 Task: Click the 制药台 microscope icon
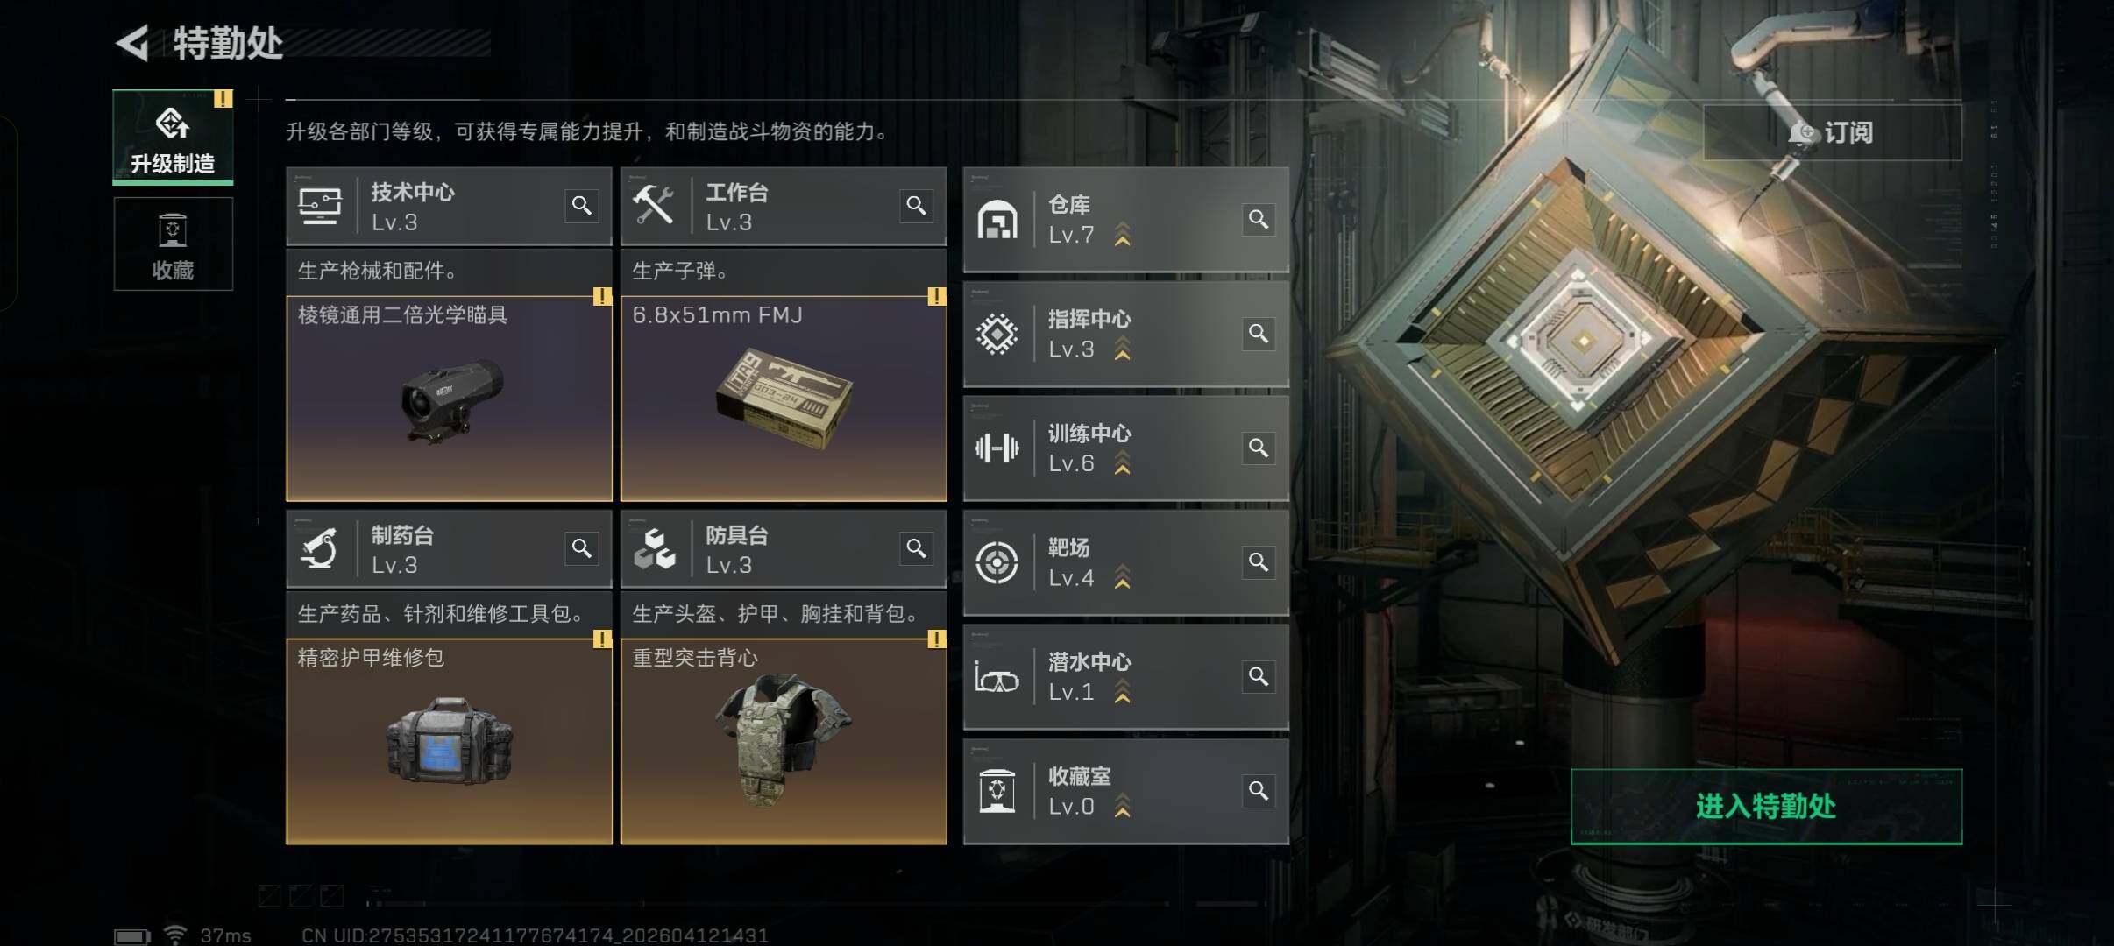pyautogui.click(x=320, y=549)
